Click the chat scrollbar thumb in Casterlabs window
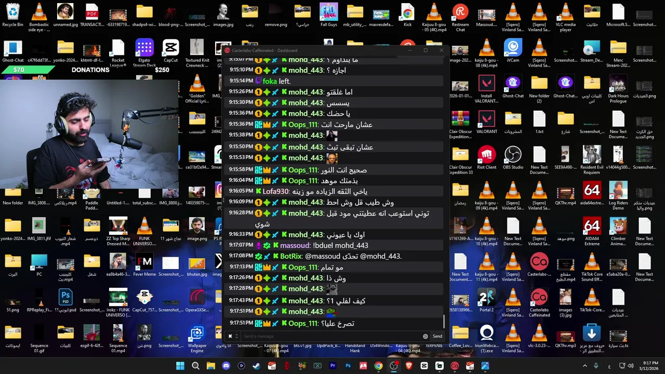Screen dimensions: 665x374 coord(444,322)
